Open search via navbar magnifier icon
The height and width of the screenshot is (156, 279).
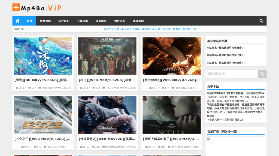pyautogui.click(x=261, y=21)
